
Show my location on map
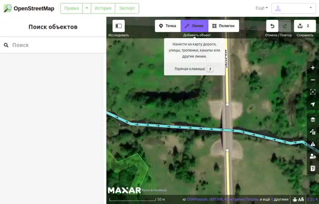click(313, 104)
